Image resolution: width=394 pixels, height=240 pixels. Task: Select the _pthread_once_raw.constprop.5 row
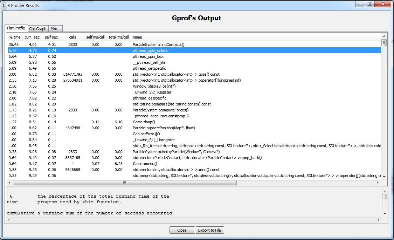pyautogui.click(x=194, y=116)
